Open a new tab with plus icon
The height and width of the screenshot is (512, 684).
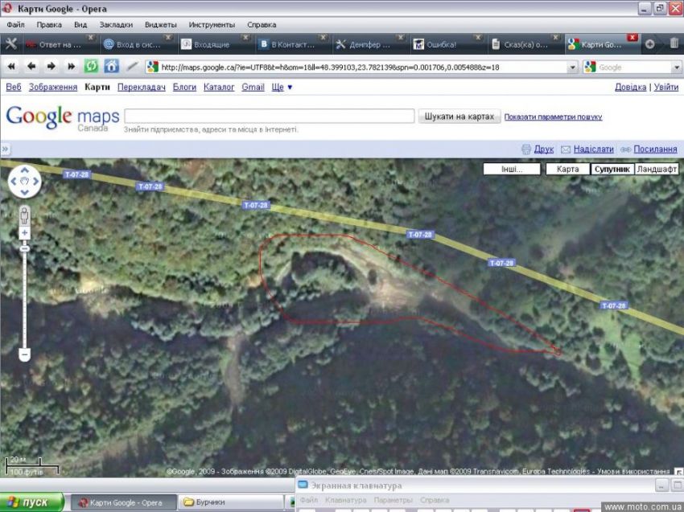click(x=650, y=44)
